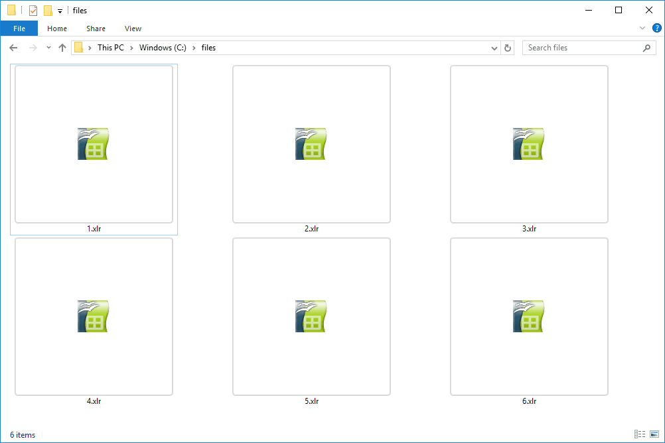Click folder icon in address bar

79,48
